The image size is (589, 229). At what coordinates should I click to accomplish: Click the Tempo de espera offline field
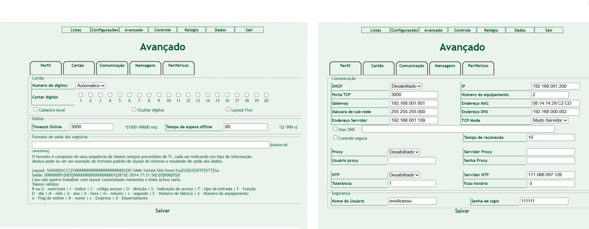[246, 127]
